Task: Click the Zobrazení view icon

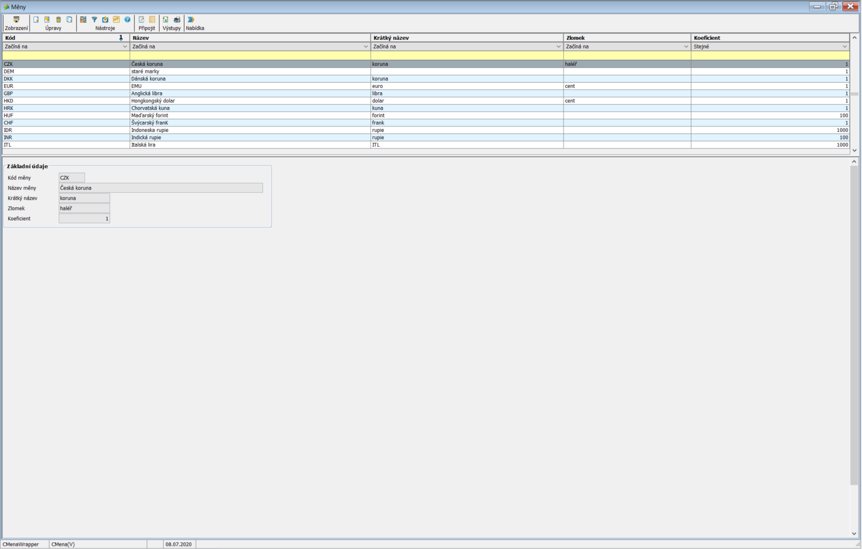Action: tap(16, 20)
